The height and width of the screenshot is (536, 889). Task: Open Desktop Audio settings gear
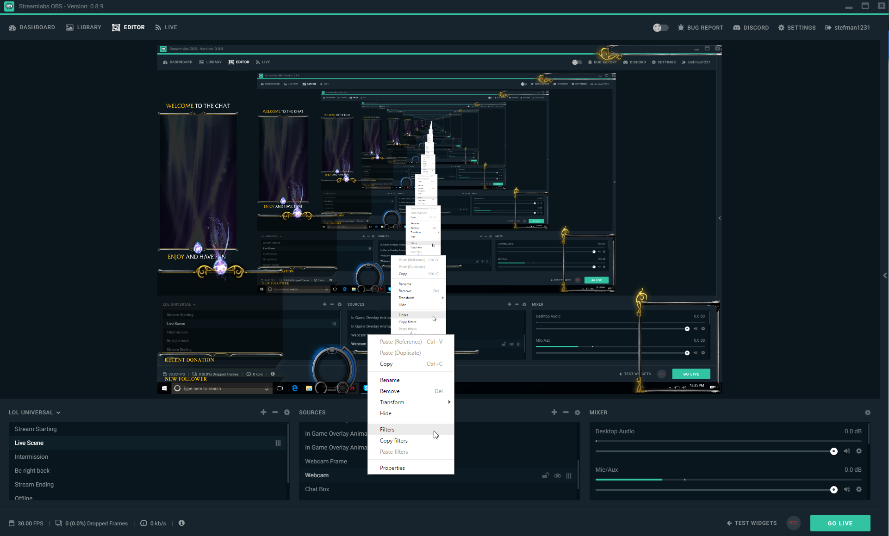(x=859, y=451)
